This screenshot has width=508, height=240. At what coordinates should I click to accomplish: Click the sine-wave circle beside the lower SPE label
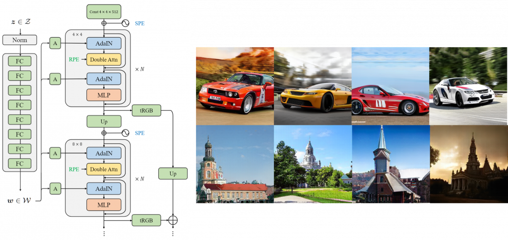(127, 133)
